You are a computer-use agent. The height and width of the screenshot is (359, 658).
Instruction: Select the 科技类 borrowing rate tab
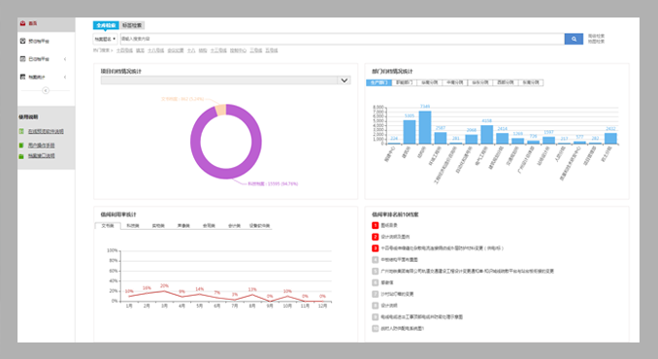(x=133, y=226)
